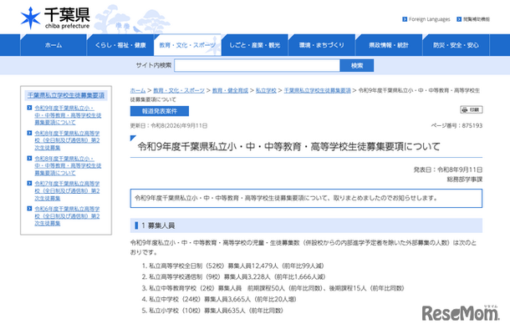Viewport: 510px width, 334px height.
Task: Click the ページ番号：875193 text
Action: point(457,125)
